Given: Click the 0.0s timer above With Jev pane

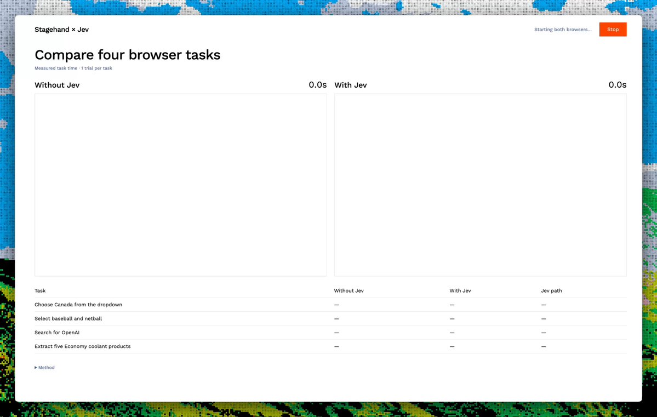Looking at the screenshot, I should click(617, 84).
